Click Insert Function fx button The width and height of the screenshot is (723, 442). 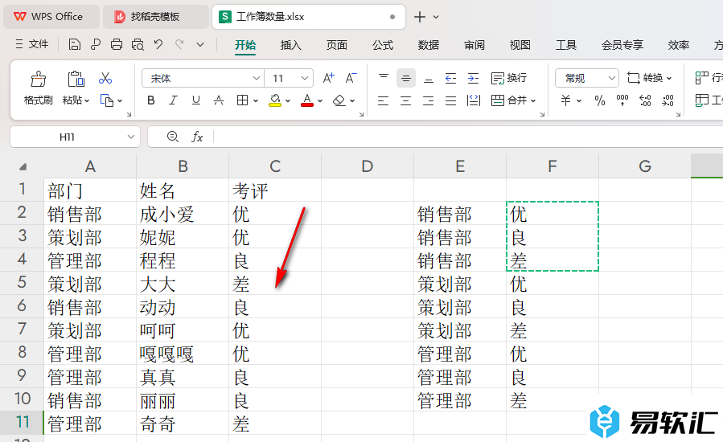click(197, 137)
